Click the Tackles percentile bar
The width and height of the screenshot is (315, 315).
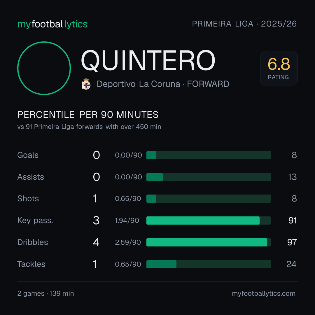click(209, 264)
